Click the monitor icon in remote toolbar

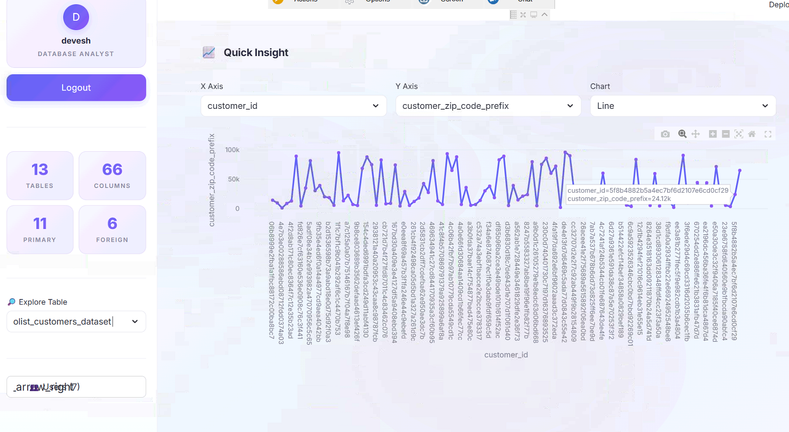[534, 15]
